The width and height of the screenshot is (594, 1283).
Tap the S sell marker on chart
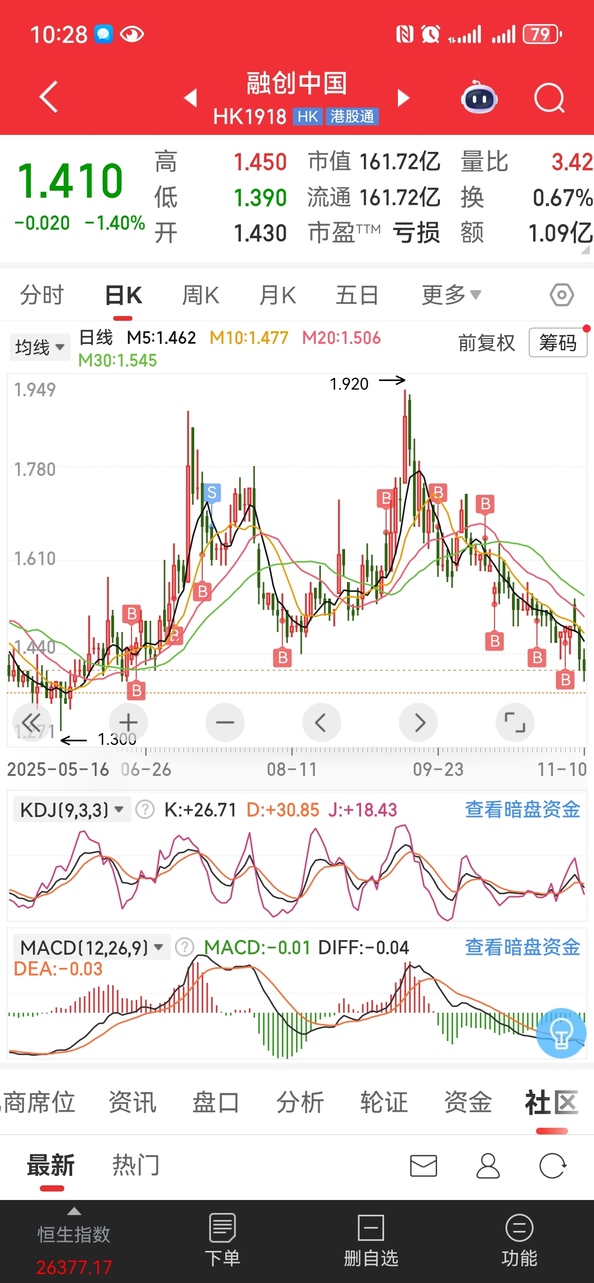click(212, 492)
